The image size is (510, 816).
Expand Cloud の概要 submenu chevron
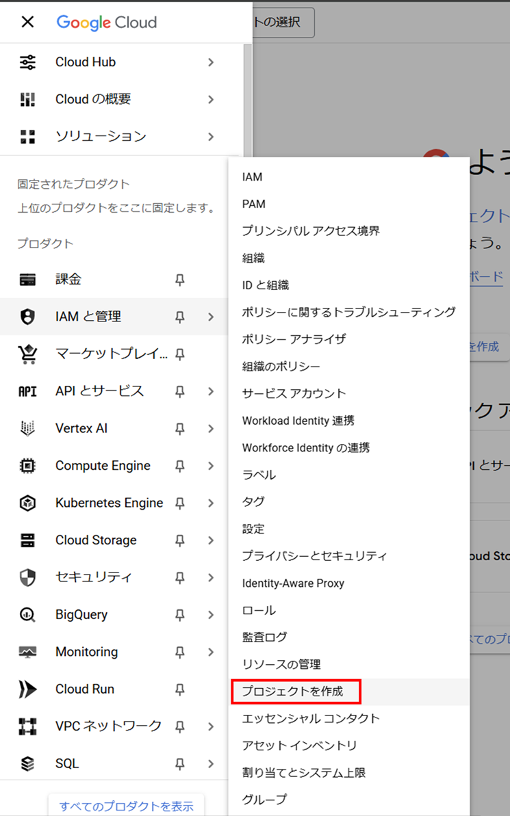[210, 99]
